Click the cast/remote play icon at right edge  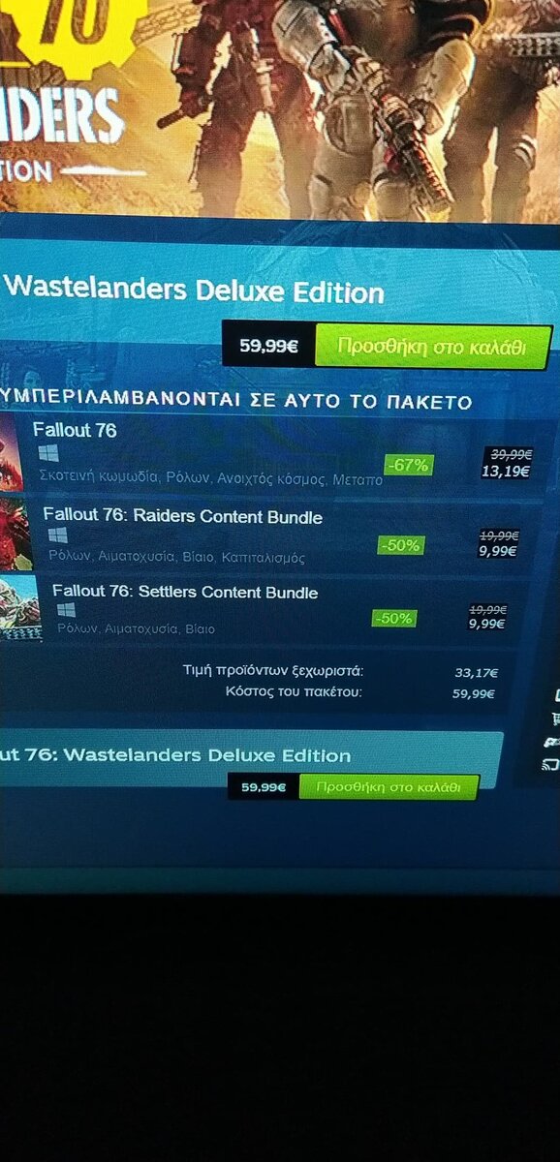pyautogui.click(x=551, y=764)
